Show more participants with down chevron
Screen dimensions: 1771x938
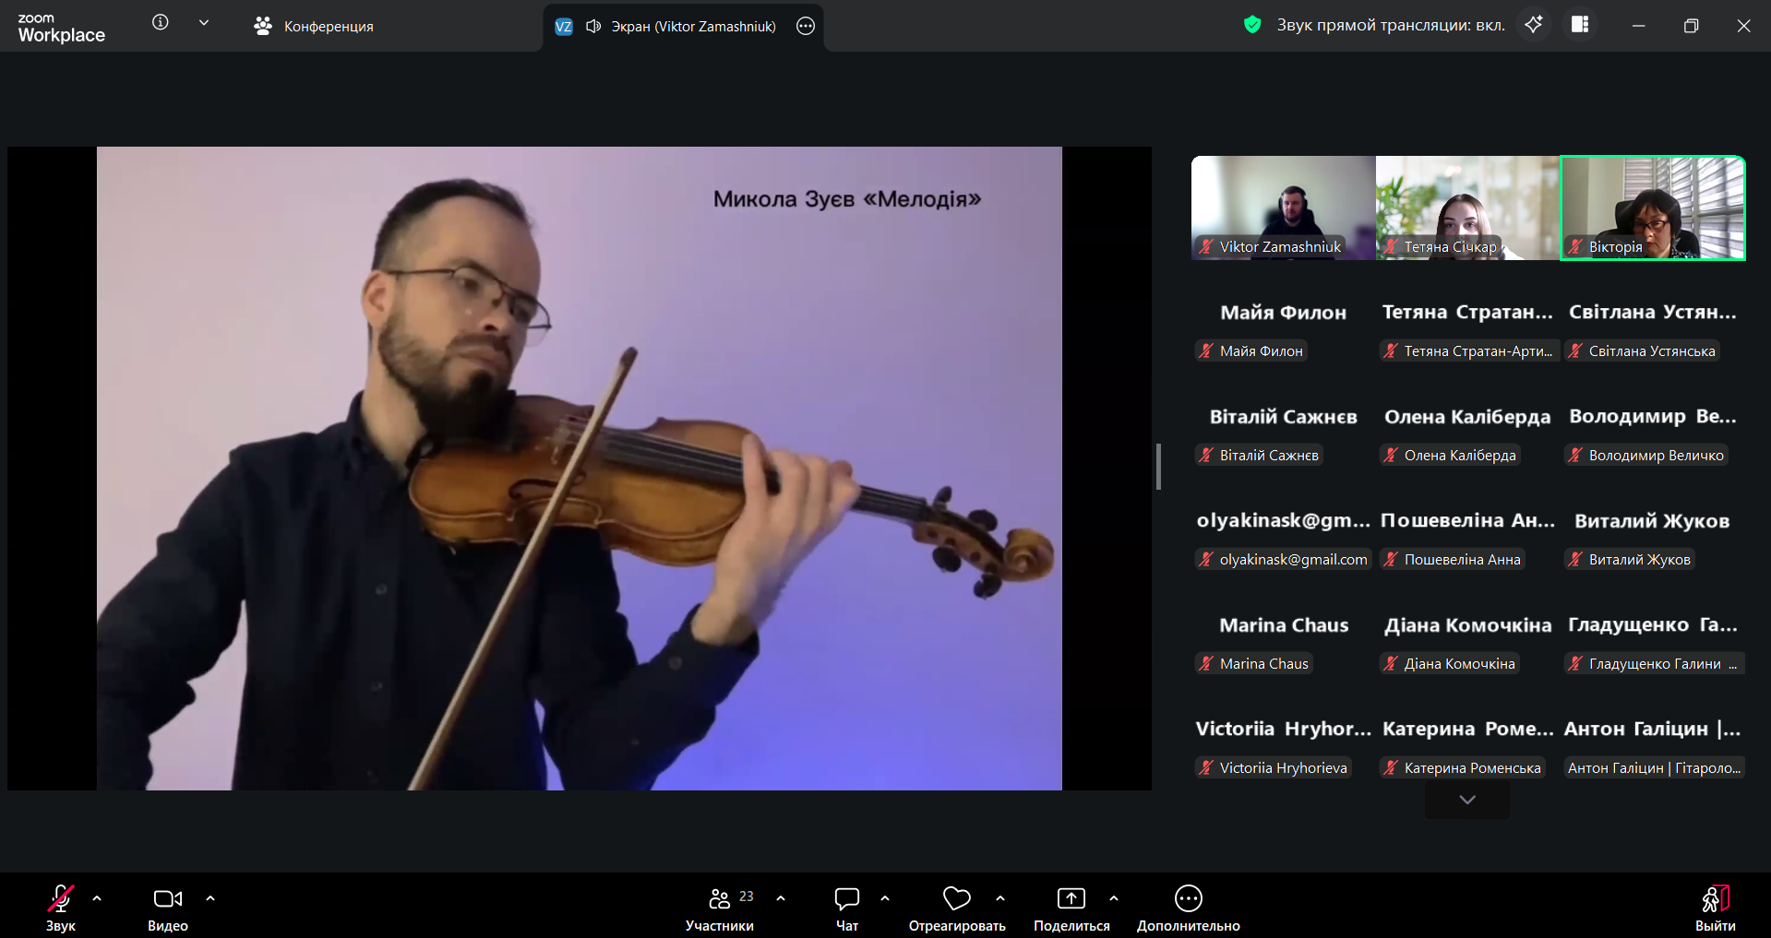tap(1467, 800)
